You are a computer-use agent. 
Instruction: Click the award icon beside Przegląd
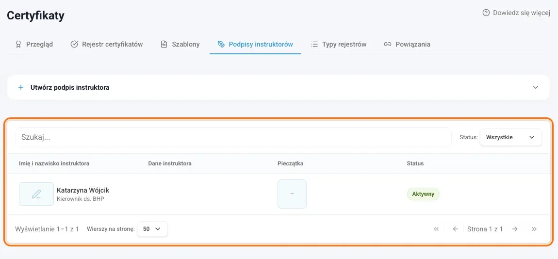pyautogui.click(x=18, y=44)
